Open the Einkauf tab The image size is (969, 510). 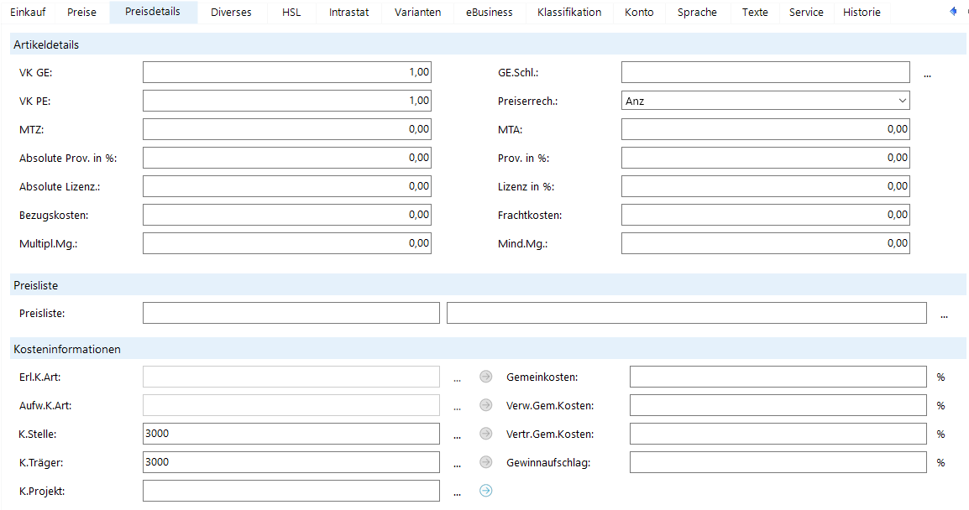click(28, 13)
